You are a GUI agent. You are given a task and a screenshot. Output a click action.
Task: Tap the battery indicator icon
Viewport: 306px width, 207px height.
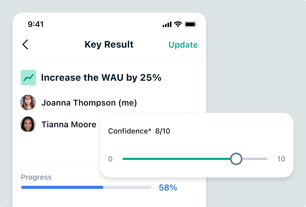pos(191,24)
